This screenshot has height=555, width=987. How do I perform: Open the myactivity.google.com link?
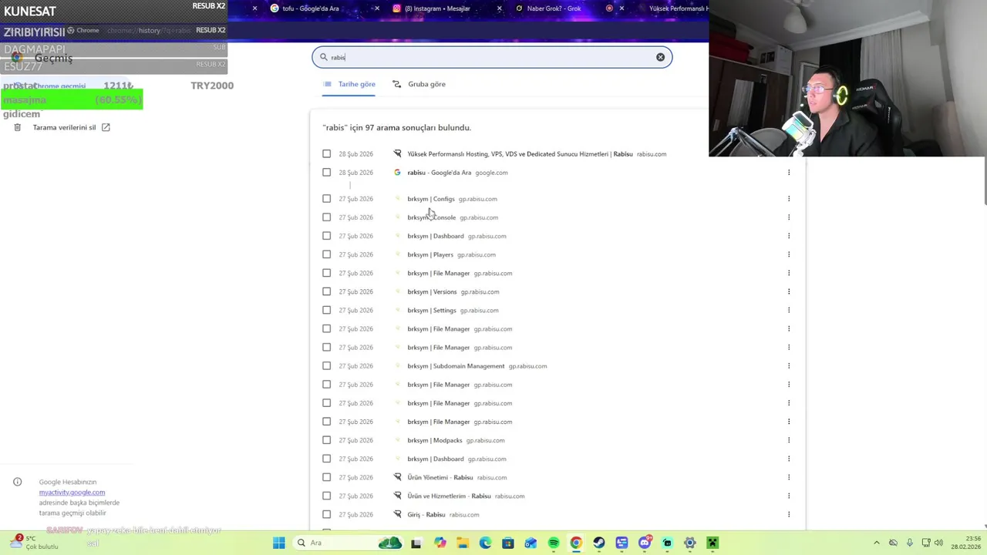(72, 492)
